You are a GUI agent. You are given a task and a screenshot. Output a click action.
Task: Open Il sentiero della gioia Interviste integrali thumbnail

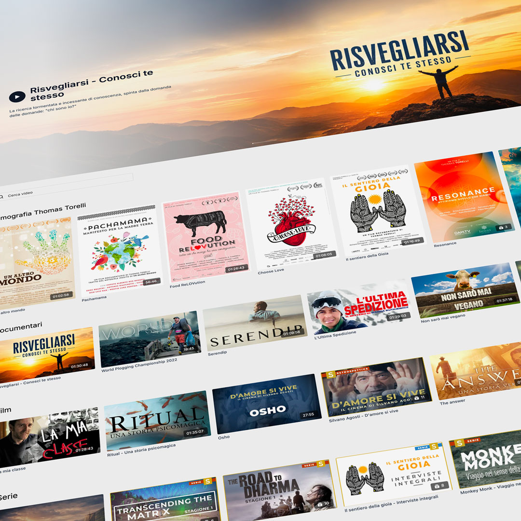coord(394,473)
